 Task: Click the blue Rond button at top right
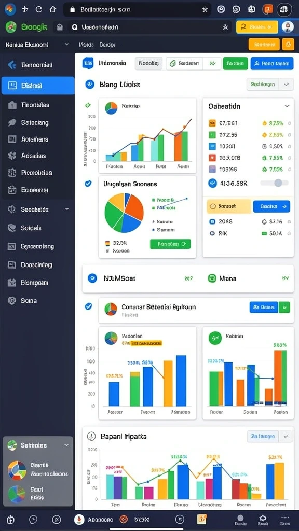(x=272, y=63)
